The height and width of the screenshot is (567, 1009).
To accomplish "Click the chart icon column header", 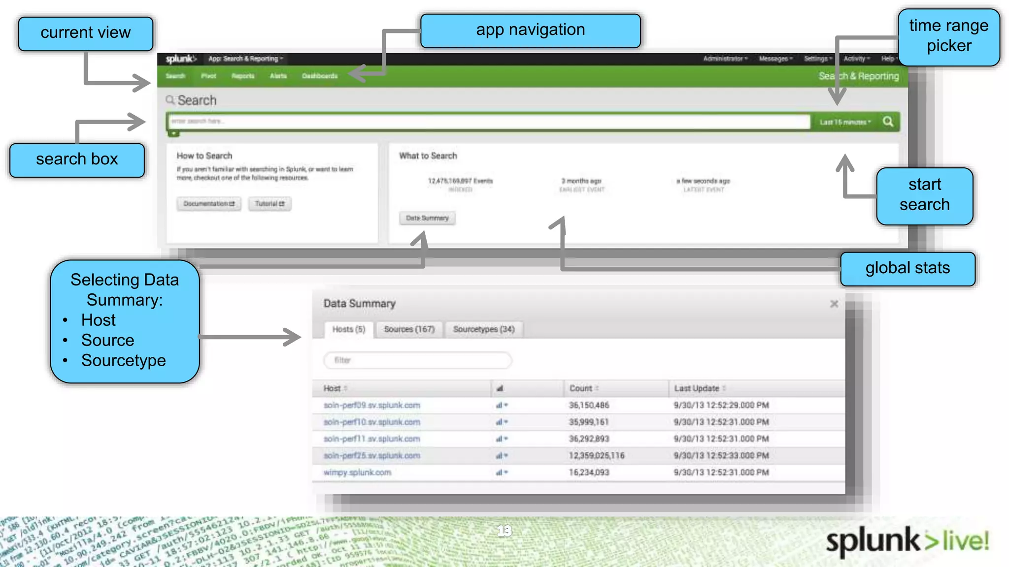I will tap(500, 388).
